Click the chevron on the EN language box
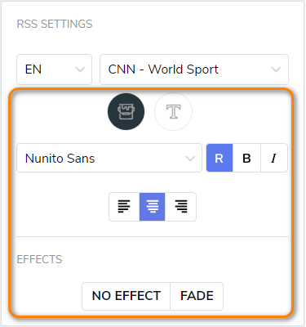This screenshot has width=306, height=327. 80,69
